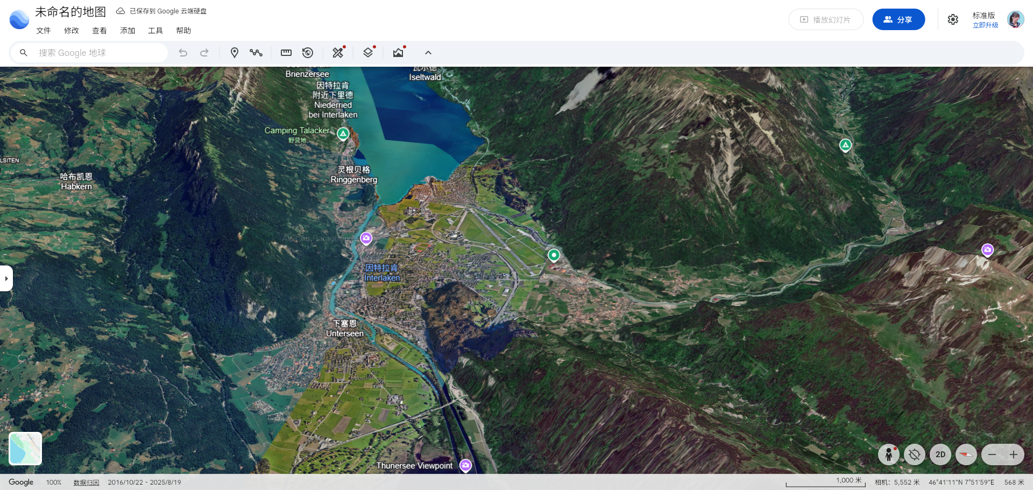This screenshot has width=1033, height=490.
Task: Click the add placemark pin icon
Action: tap(234, 53)
